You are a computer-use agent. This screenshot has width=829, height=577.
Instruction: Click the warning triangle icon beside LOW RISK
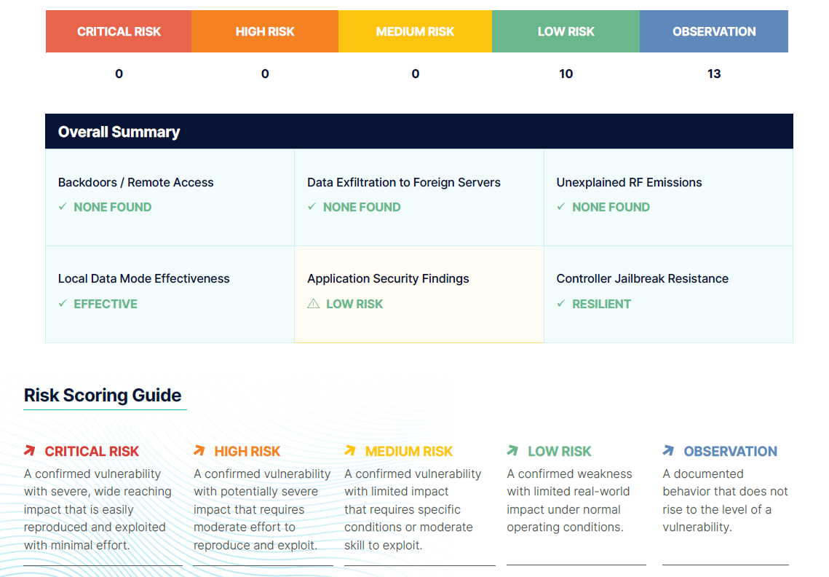point(314,304)
